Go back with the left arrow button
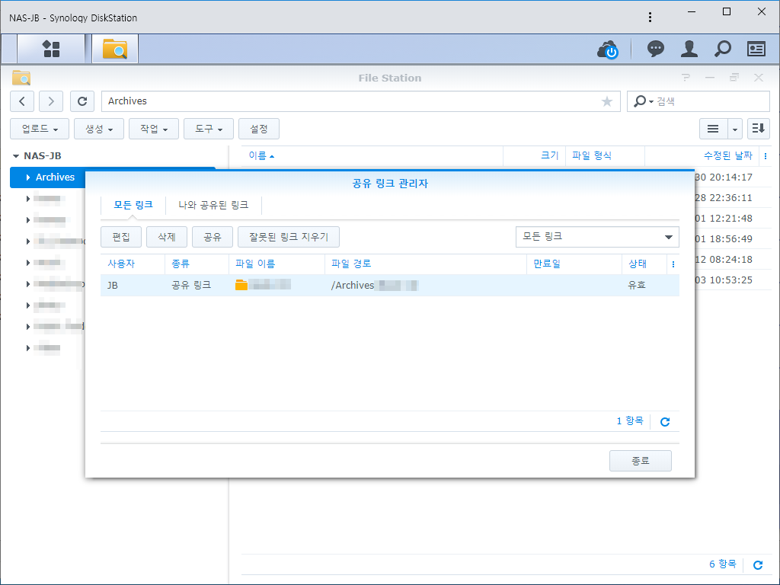780x585 pixels. point(22,101)
